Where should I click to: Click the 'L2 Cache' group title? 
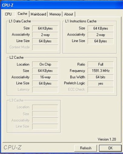[x=16, y=57]
